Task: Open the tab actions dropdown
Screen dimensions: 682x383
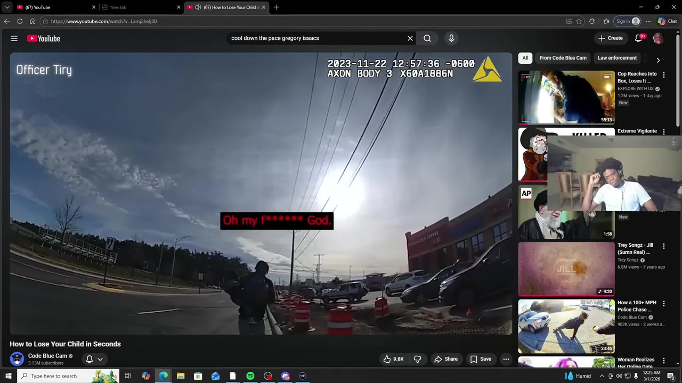Action: click(x=6, y=7)
